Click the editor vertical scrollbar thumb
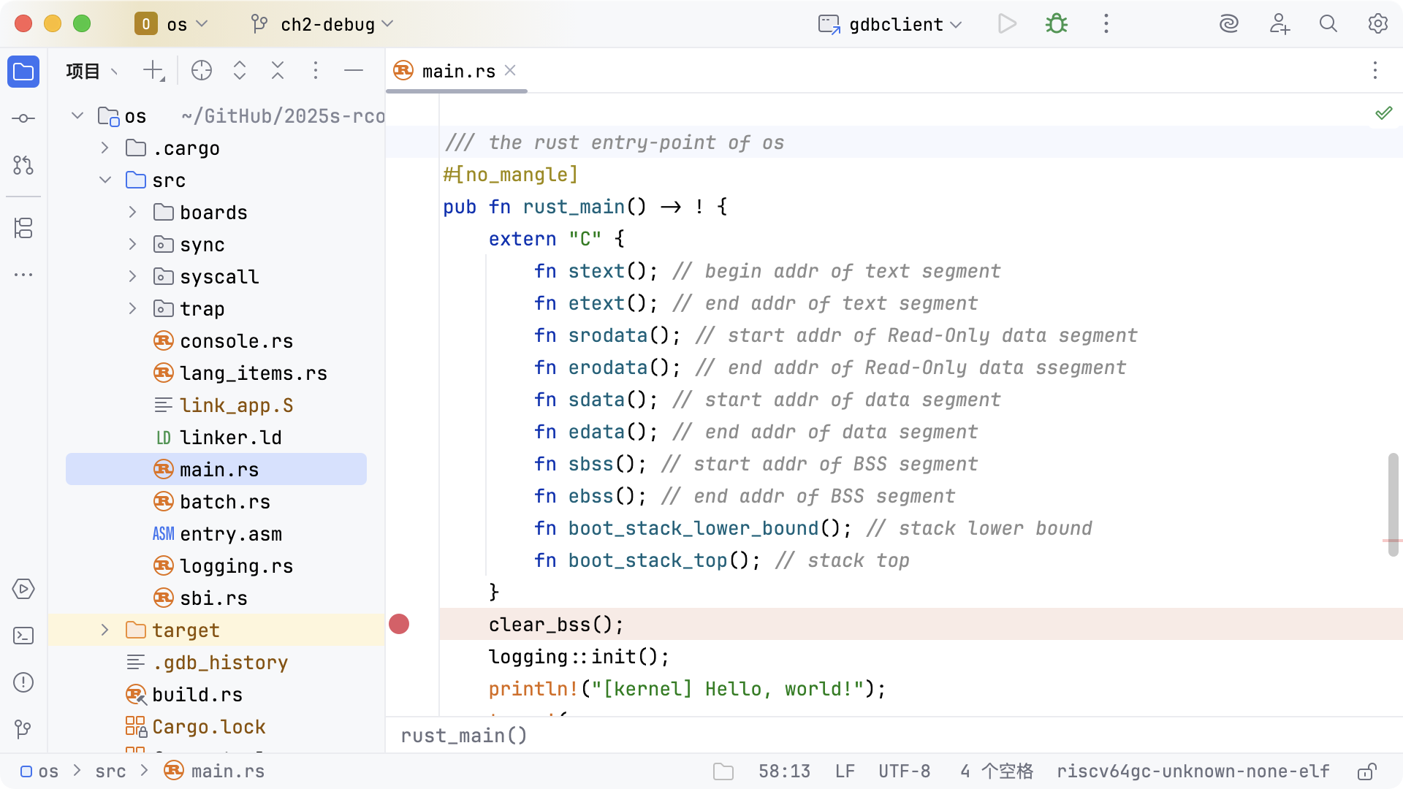Image resolution: width=1403 pixels, height=789 pixels. pyautogui.click(x=1393, y=504)
